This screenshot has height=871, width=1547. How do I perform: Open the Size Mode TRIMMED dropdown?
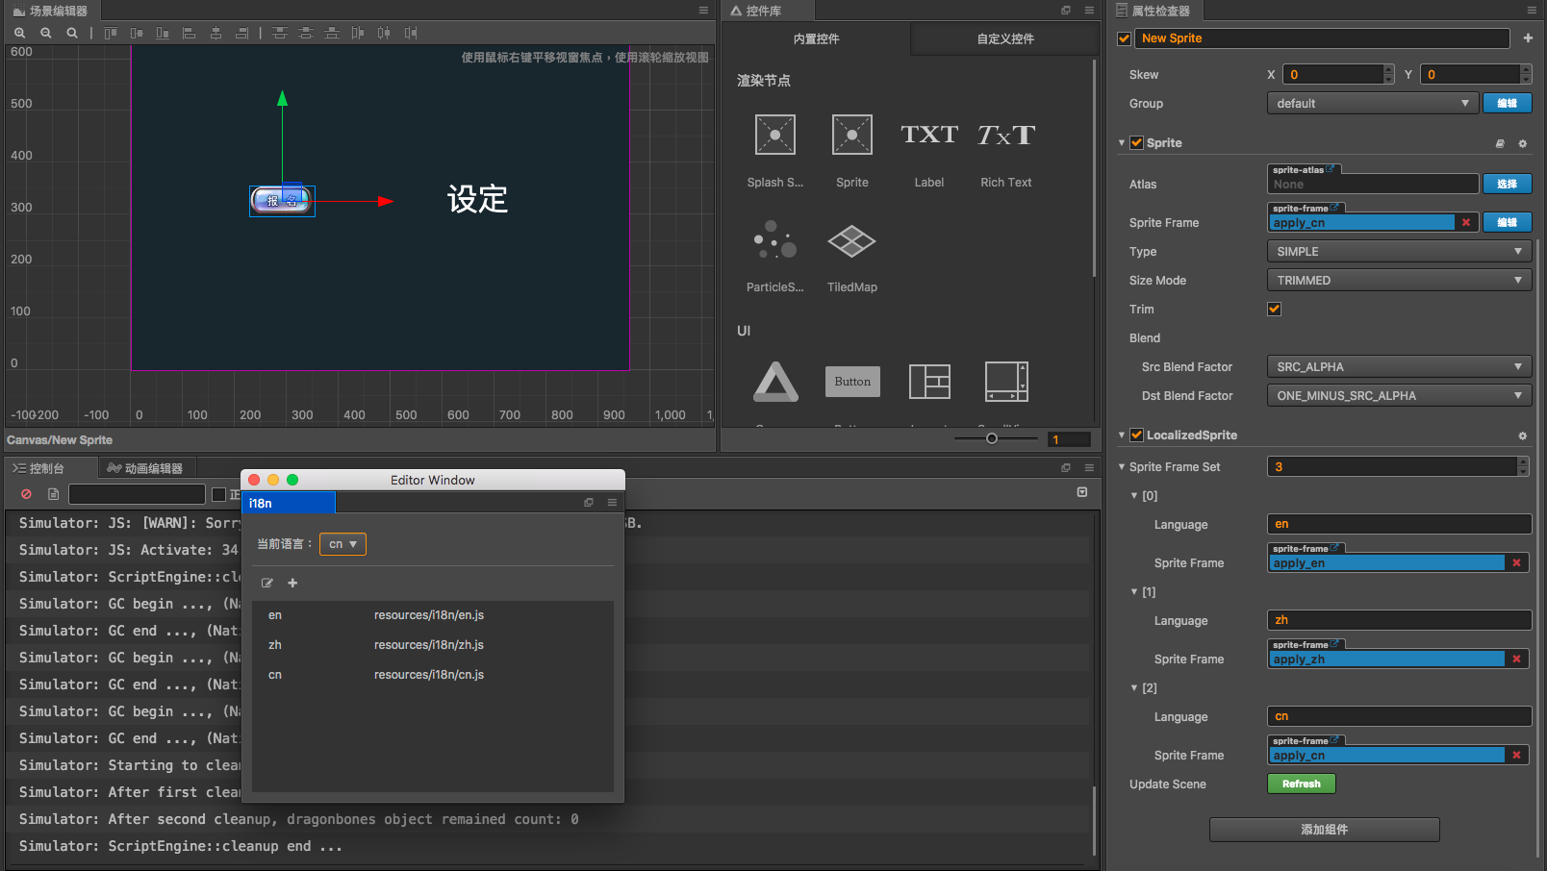[1398, 280]
